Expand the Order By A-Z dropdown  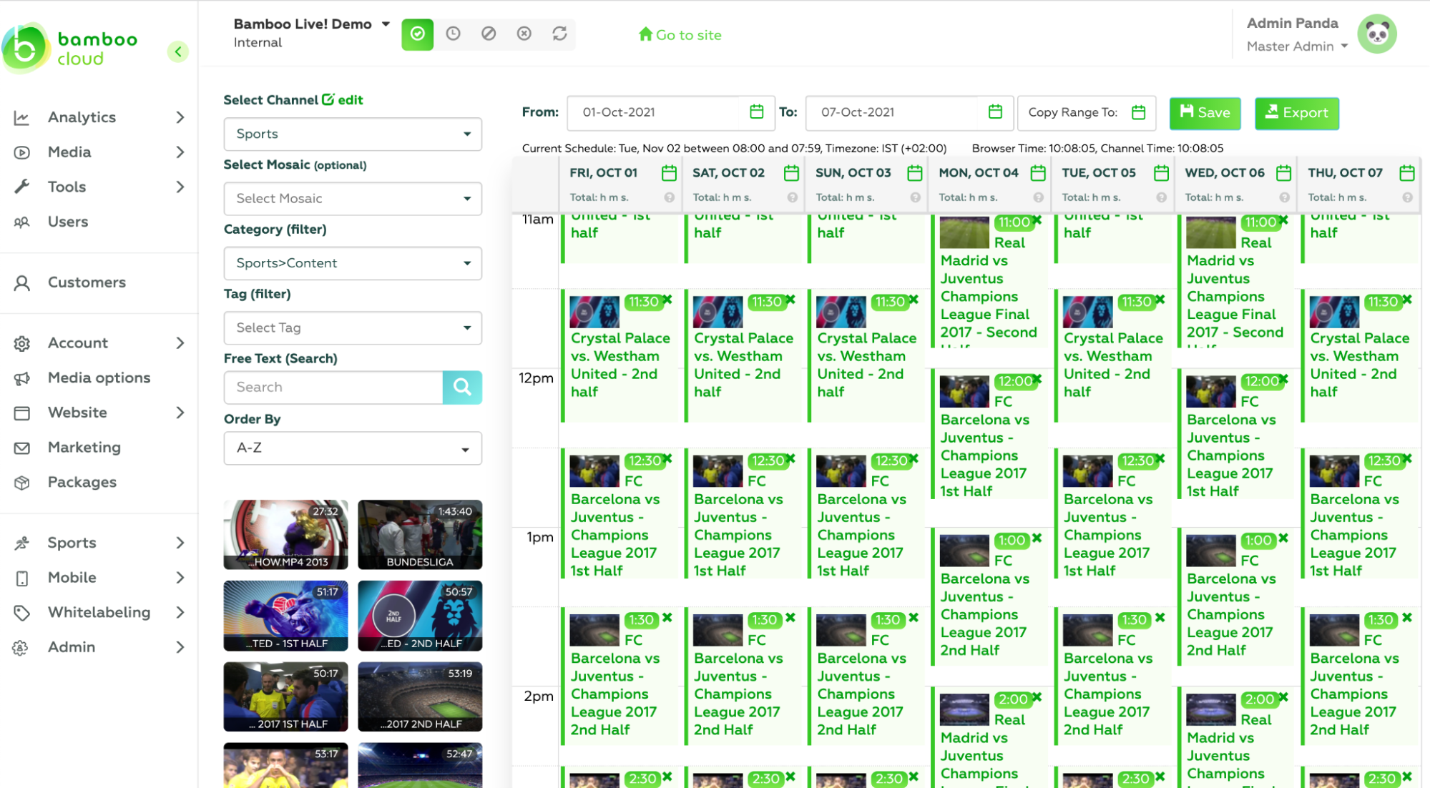click(467, 448)
